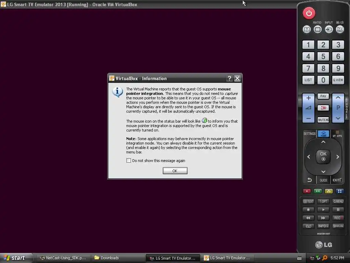The height and width of the screenshot is (263, 350).
Task: Click the back arrow button on remote
Action: pyautogui.click(x=309, y=180)
